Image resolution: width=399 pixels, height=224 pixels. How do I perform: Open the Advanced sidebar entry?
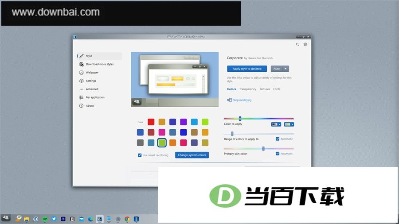(x=99, y=89)
